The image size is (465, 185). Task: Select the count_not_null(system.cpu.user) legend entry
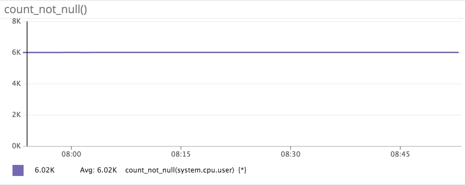[x=179, y=170]
